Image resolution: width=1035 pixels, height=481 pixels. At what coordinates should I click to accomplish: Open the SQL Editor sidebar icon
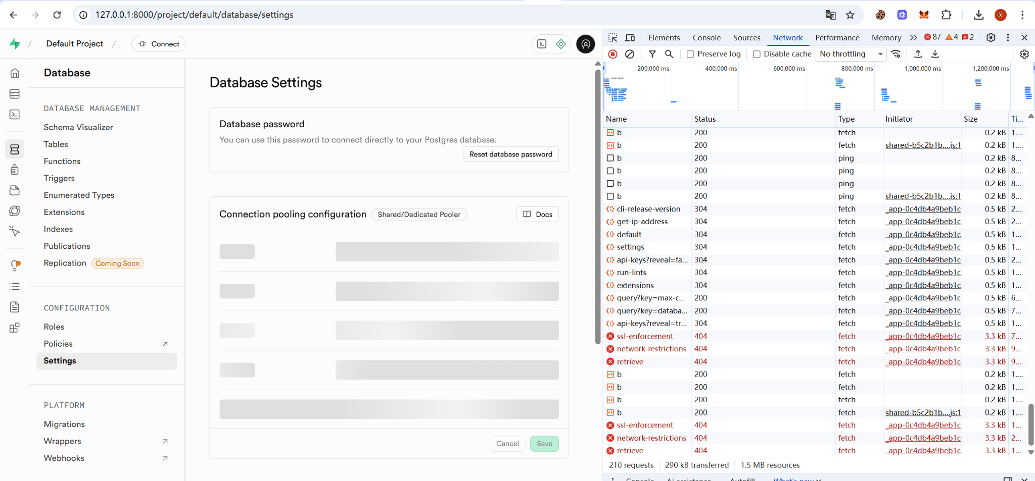[15, 115]
